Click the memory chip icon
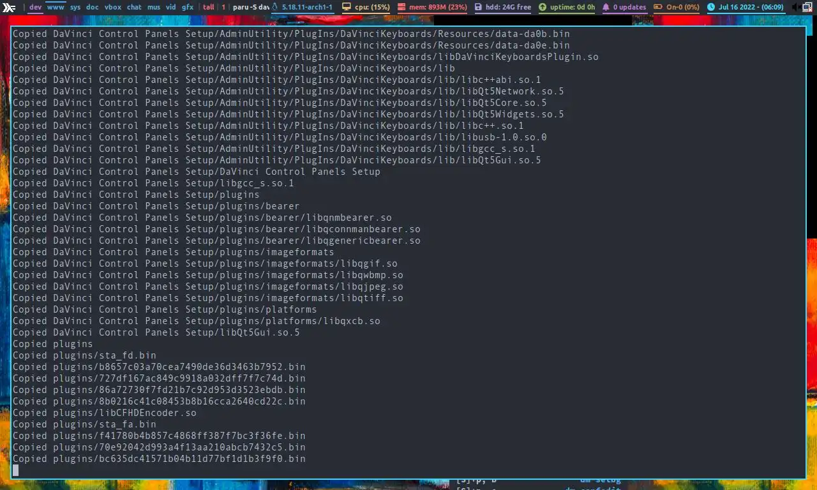The width and height of the screenshot is (817, 490). coord(402,8)
